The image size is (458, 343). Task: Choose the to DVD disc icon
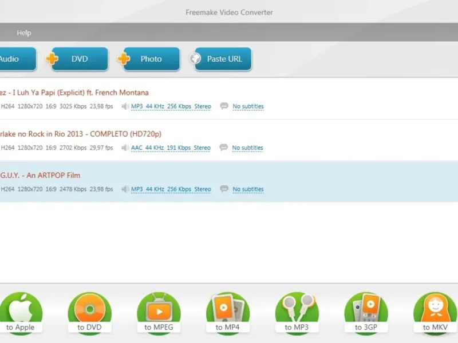coord(90,313)
